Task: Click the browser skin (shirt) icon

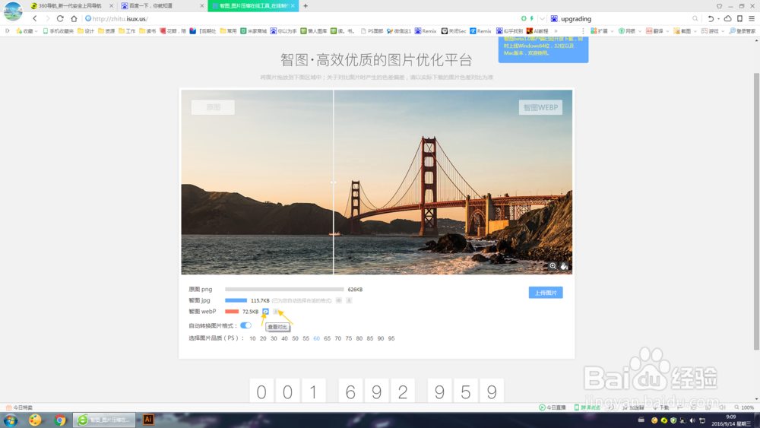Action: [x=719, y=6]
